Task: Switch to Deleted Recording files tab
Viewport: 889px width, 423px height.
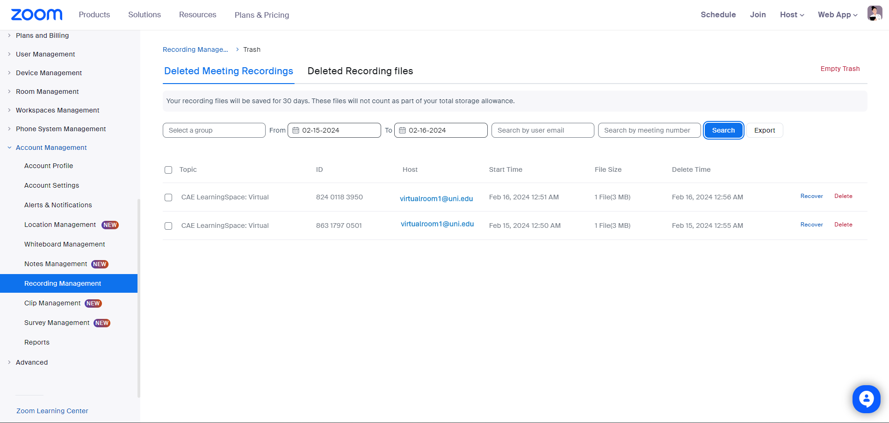Action: click(360, 71)
